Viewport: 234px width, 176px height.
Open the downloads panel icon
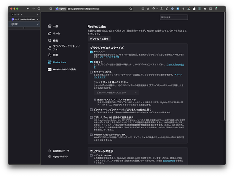(x=148, y=9)
